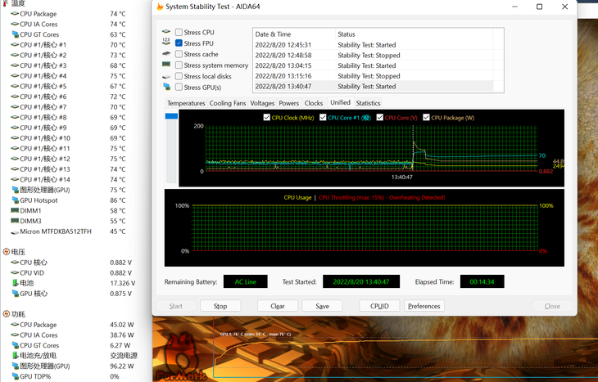
Task: Click the CPU chip icon beside Stress CPU
Action: (166, 32)
